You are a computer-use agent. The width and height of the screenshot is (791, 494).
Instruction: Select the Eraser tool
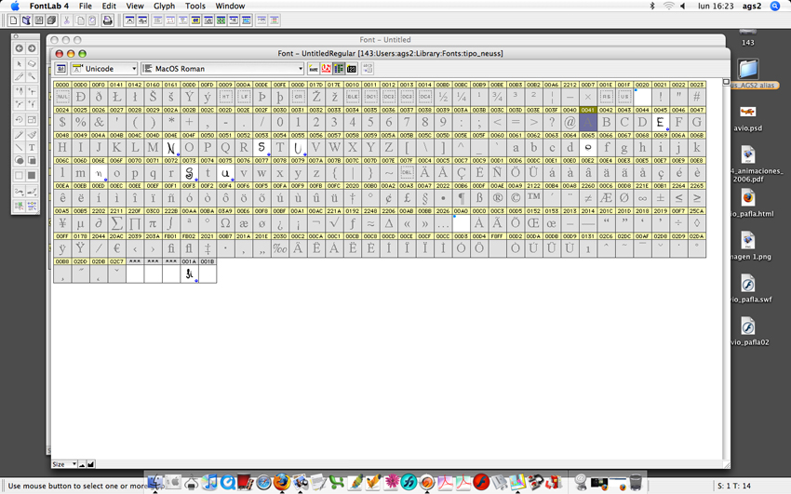pos(32,64)
